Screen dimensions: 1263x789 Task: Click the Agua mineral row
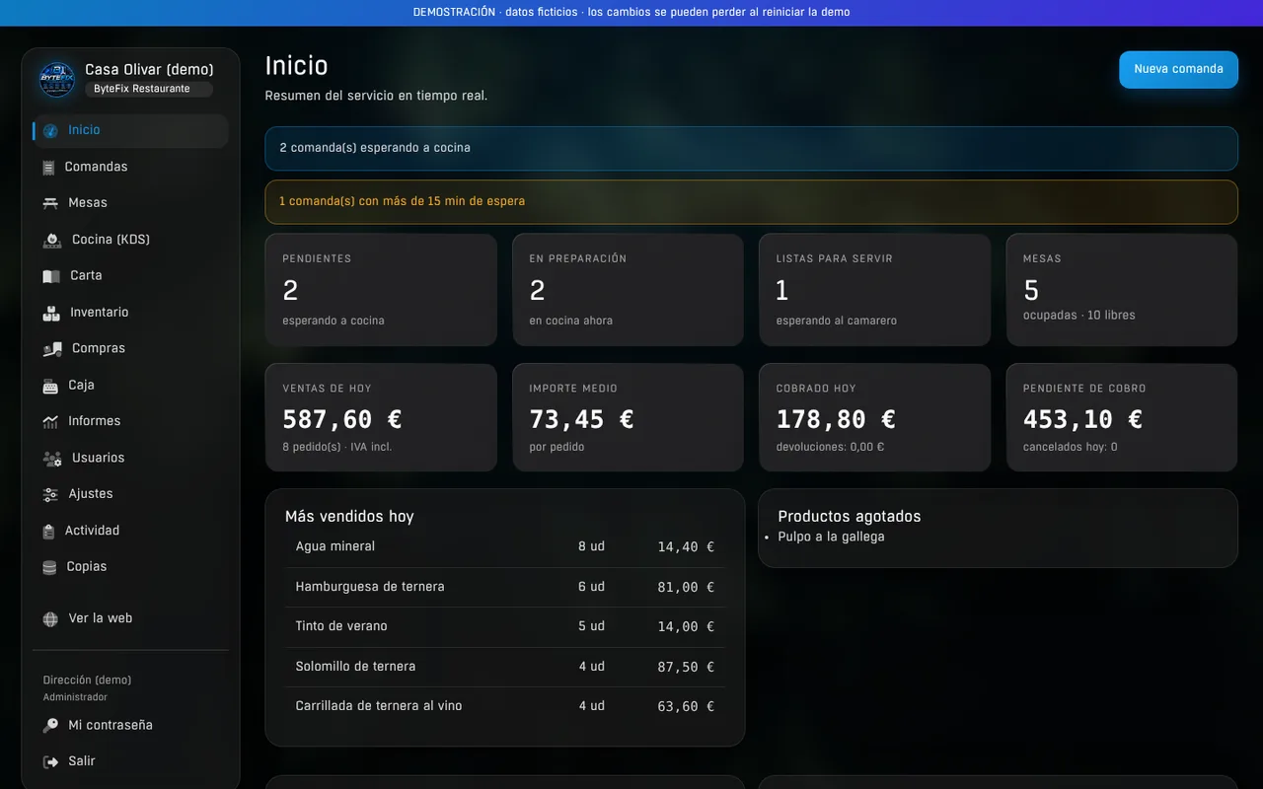pos(504,547)
